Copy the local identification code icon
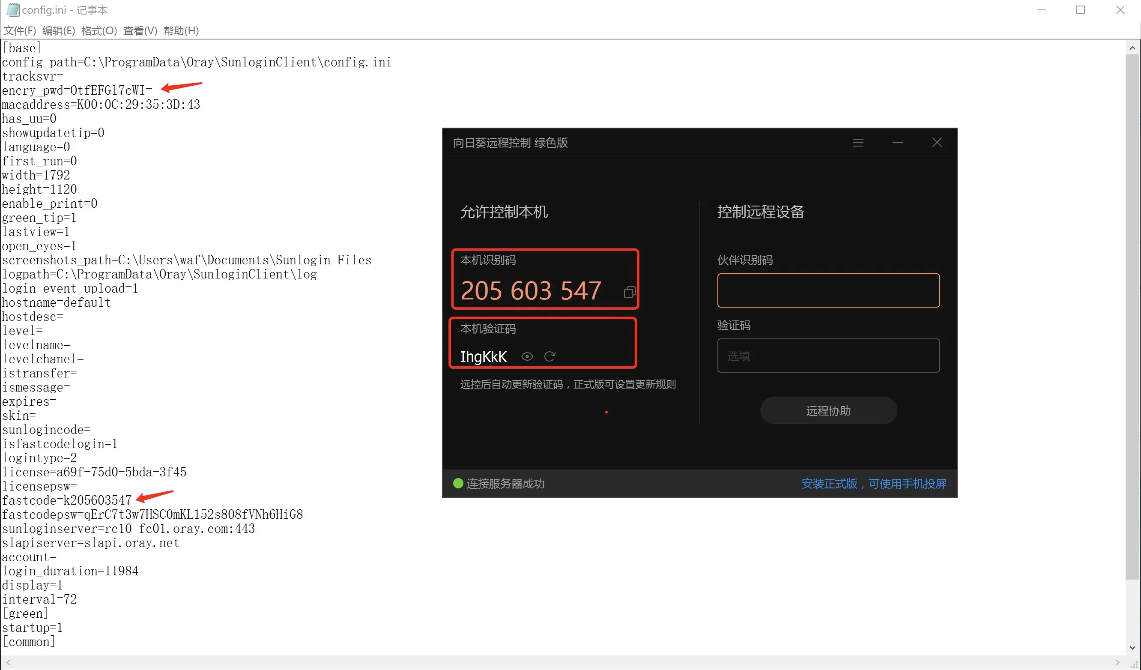 (x=629, y=292)
